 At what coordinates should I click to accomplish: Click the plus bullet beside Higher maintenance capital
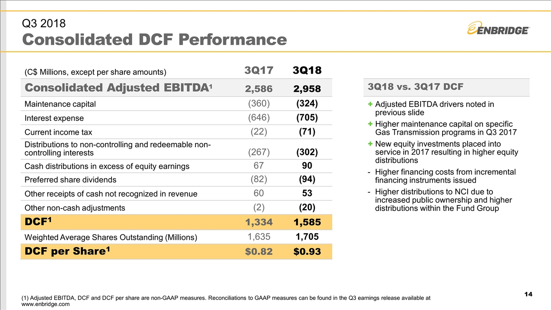[370, 124]
